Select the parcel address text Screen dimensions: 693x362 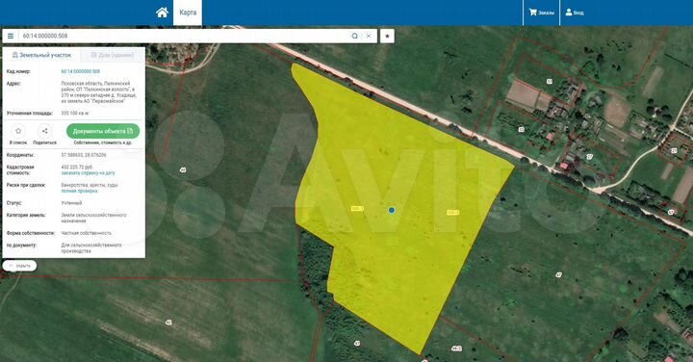[x=98, y=91]
